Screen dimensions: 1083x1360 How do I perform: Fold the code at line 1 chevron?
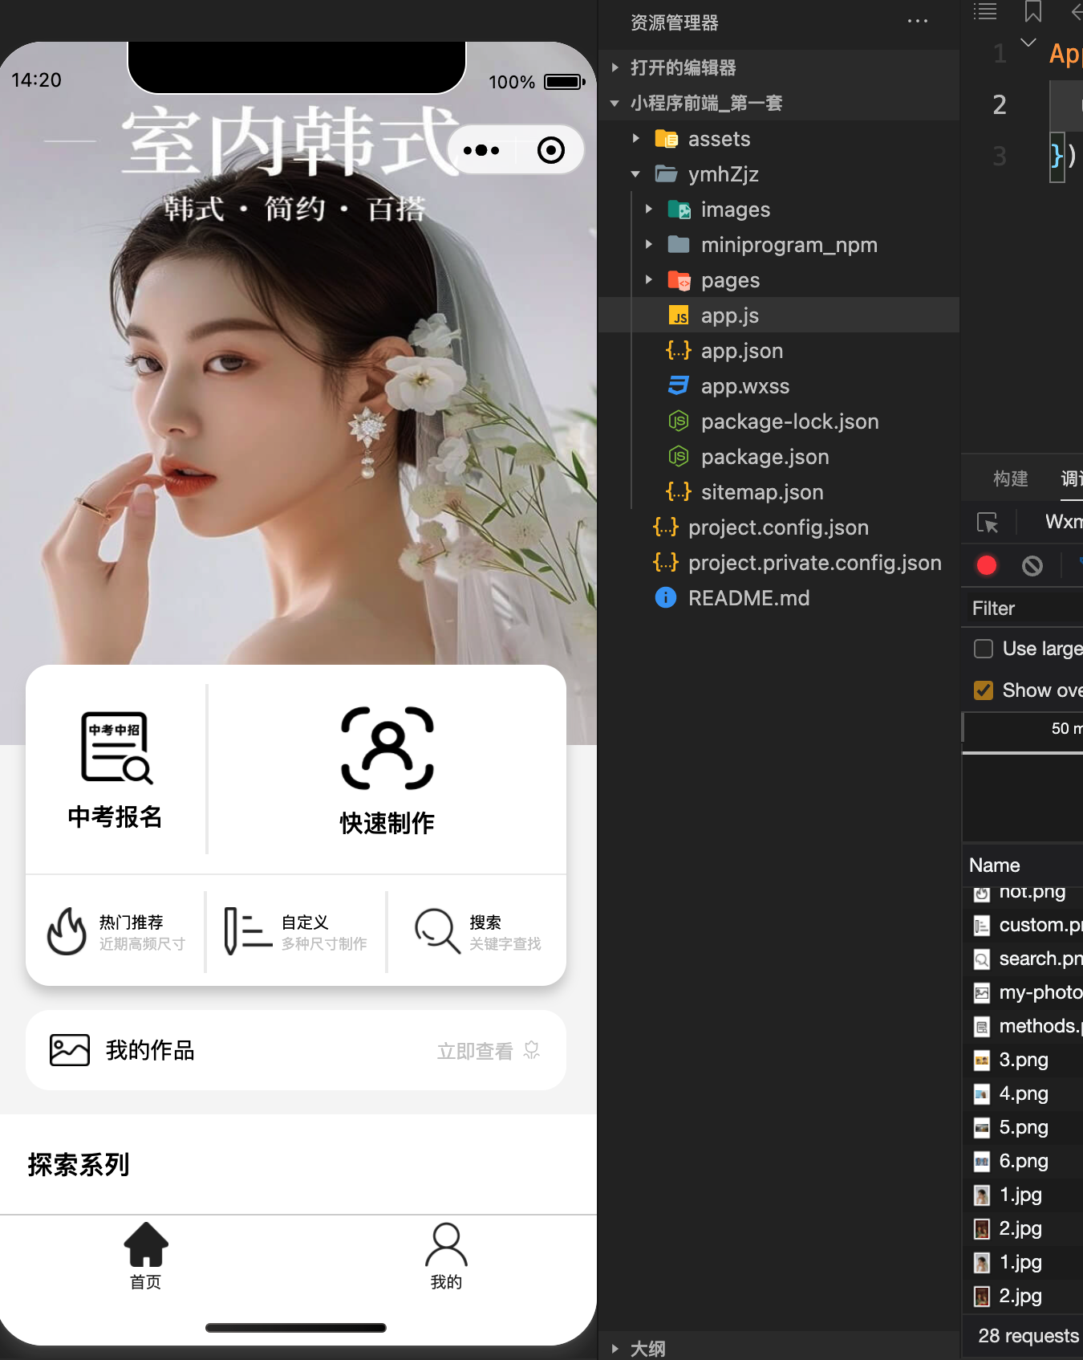pos(1028,42)
